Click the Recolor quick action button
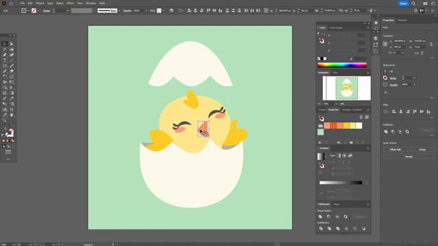The width and height of the screenshot is (438, 246). coord(409,156)
